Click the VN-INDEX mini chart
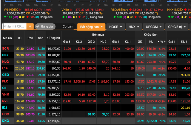Screen dimensions: 191x125 (28, 1)
